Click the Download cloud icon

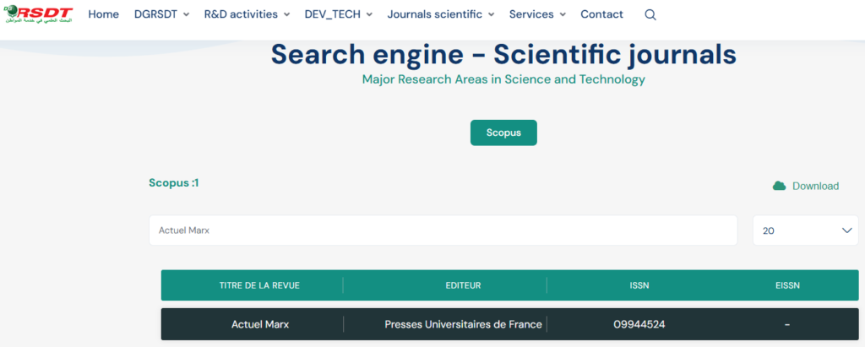[x=779, y=186]
